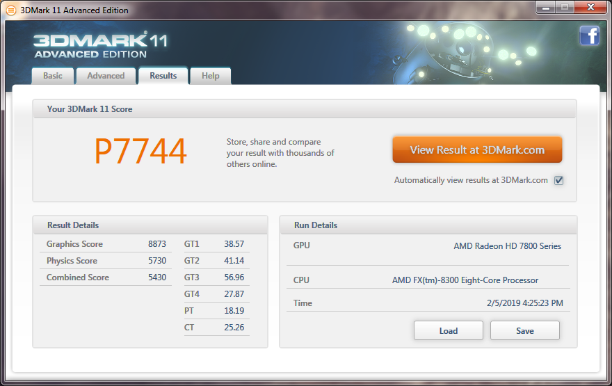Click Your 3DMark 11 Score header
Screen dimensions: 612x386
point(305,109)
